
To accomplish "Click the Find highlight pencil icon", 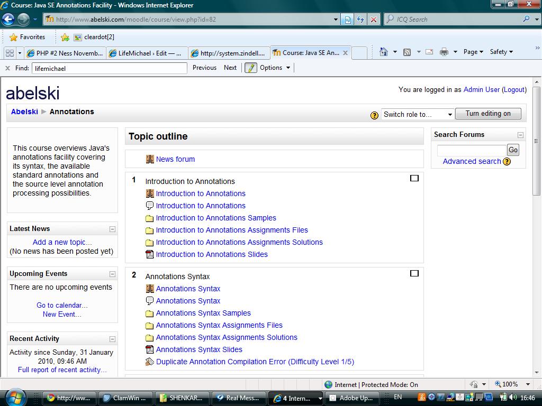I will 251,68.
